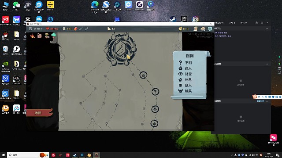The height and width of the screenshot is (158, 282).
Task: Click the blue link in bottom panel section
Action: (260, 101)
